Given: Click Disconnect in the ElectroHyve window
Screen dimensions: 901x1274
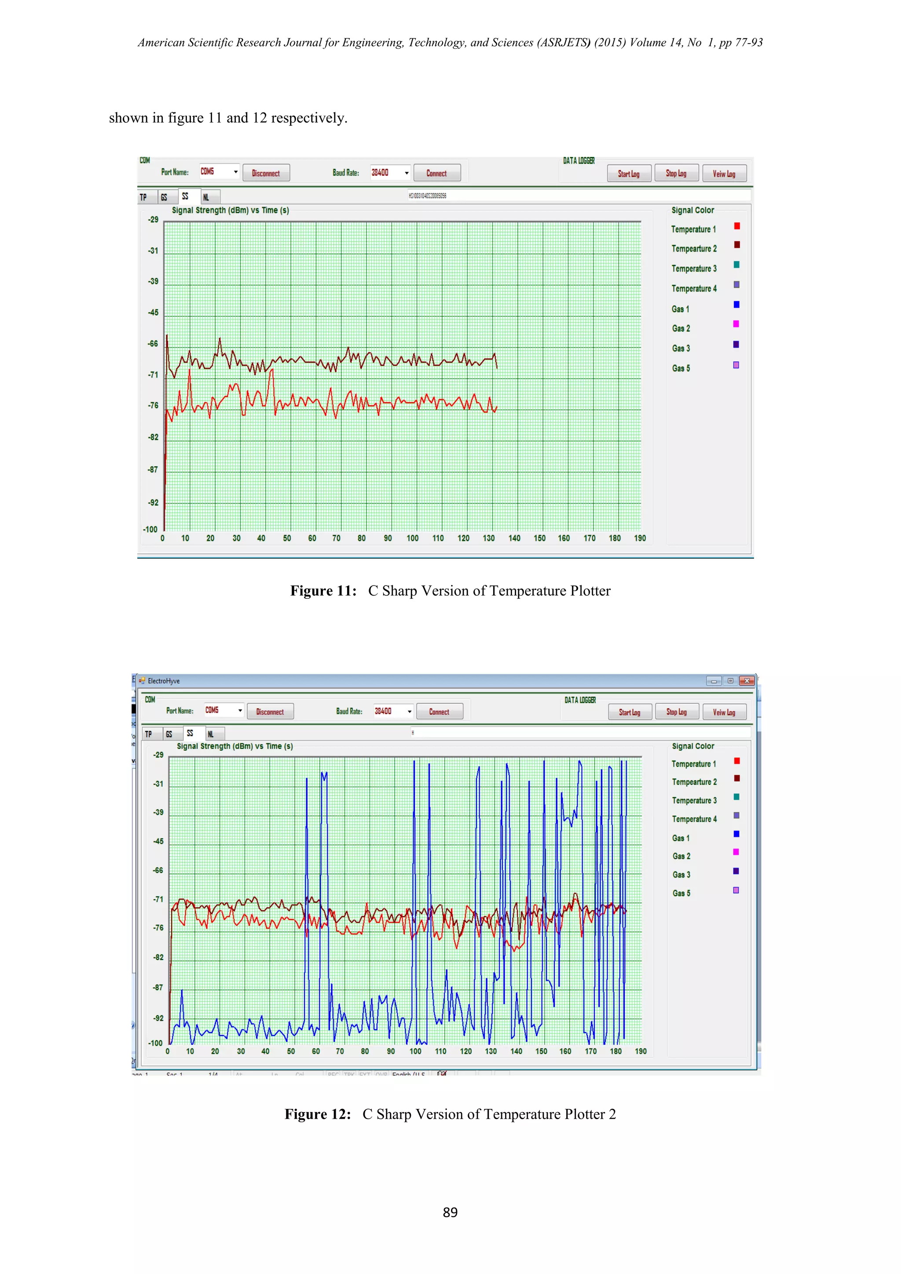Looking at the screenshot, I should tap(270, 711).
